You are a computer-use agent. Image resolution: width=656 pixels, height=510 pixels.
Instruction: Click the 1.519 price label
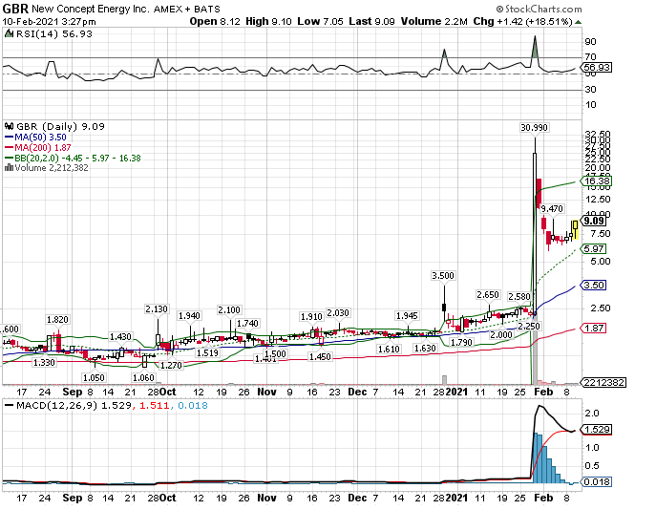pos(207,352)
